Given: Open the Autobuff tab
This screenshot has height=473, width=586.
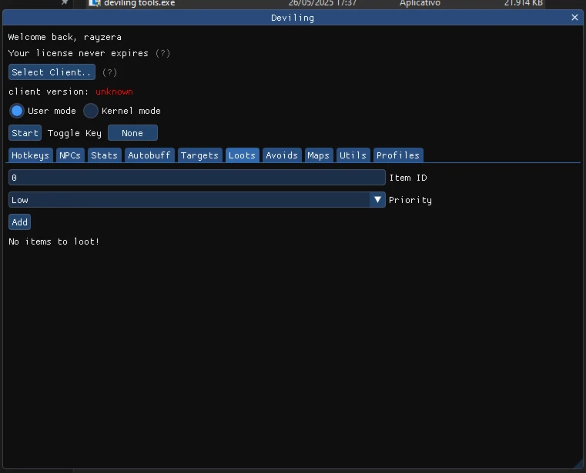Looking at the screenshot, I should coord(149,155).
